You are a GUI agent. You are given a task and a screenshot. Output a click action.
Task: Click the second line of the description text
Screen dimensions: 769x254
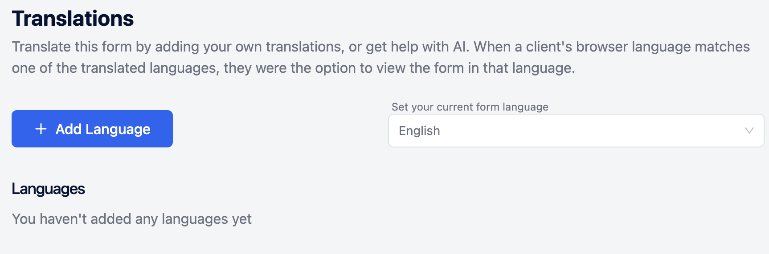[x=293, y=68]
